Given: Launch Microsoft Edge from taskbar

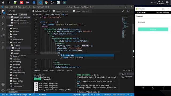Looking at the screenshot, I should (x=34, y=2).
